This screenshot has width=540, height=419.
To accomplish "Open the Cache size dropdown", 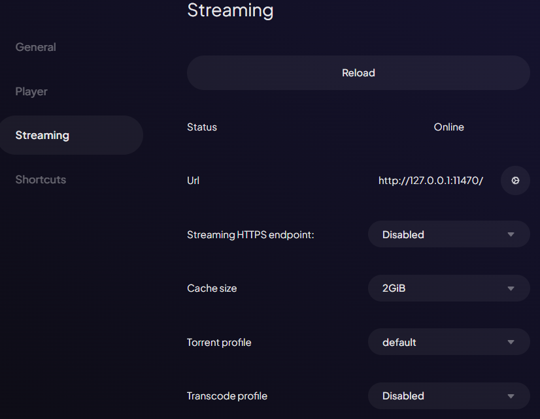I will click(x=448, y=288).
